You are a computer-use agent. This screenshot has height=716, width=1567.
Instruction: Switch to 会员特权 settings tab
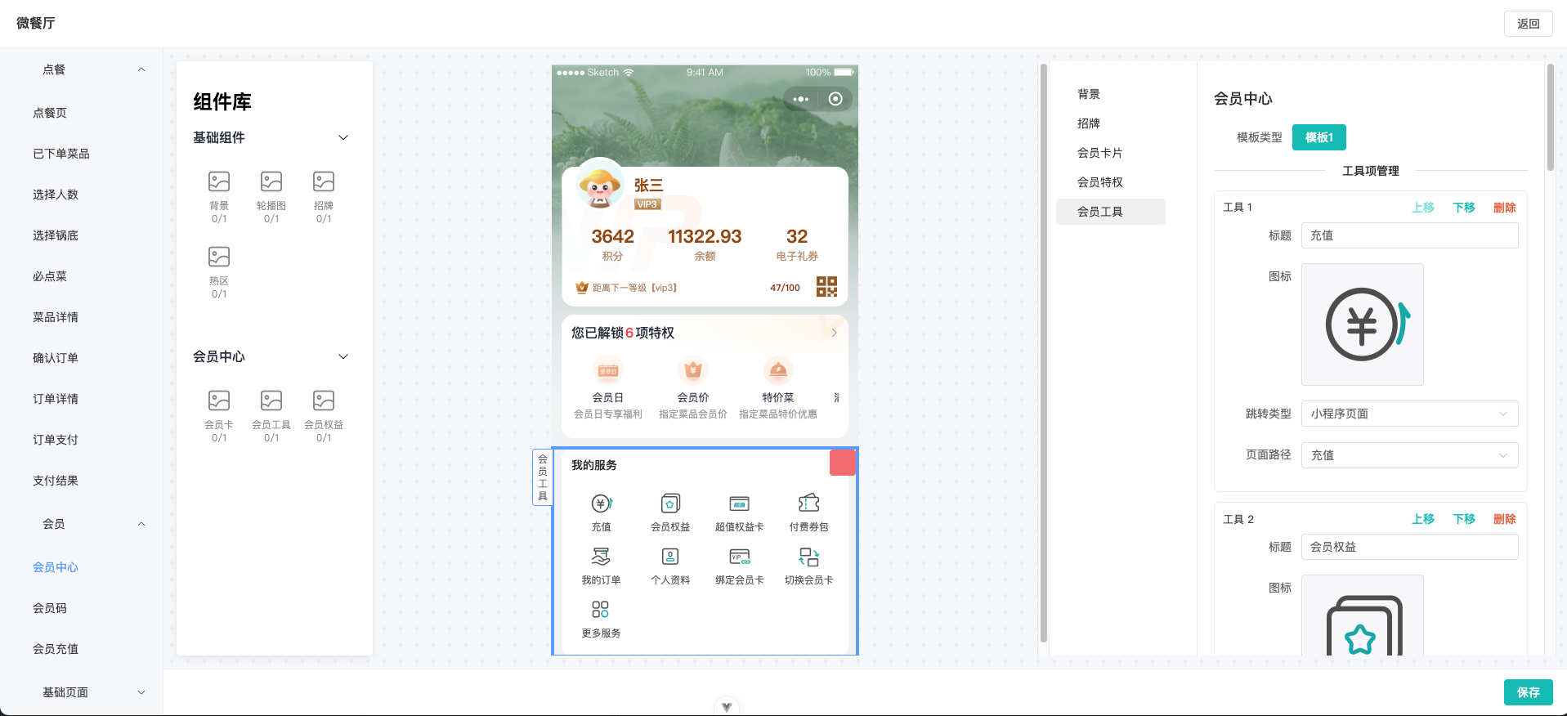(x=1110, y=182)
